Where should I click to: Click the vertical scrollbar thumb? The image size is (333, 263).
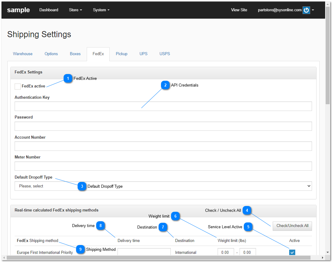[328, 55]
